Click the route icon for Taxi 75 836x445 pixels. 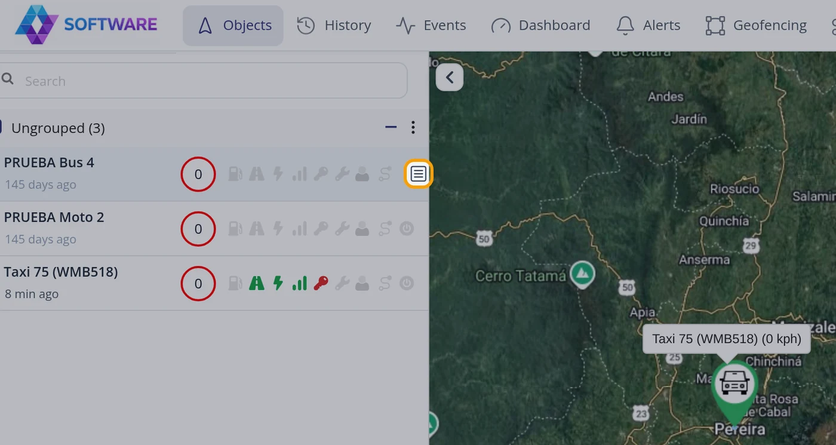pos(385,283)
